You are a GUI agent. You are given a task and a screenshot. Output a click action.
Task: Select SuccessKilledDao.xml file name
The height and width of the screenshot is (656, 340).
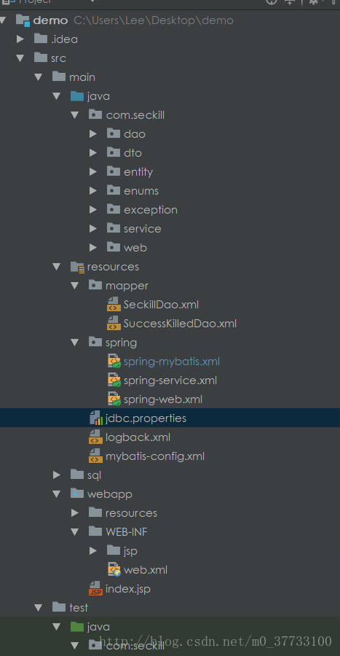180,324
